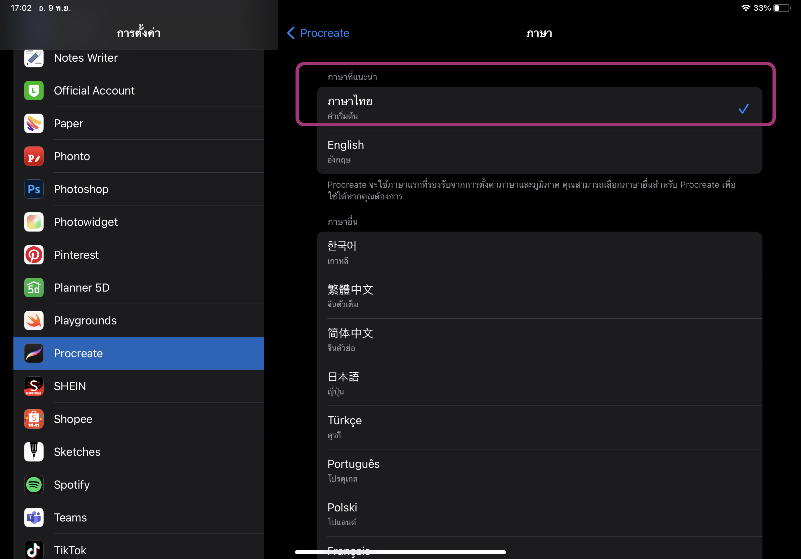Open the Photoshop app icon

(x=34, y=189)
